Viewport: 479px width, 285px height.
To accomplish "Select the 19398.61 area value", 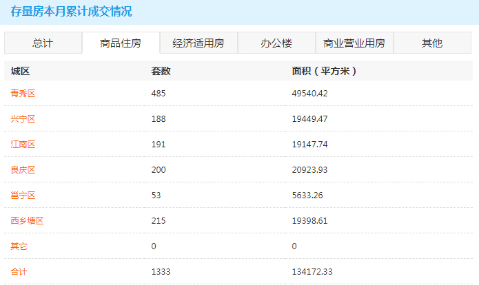I will (x=309, y=220).
